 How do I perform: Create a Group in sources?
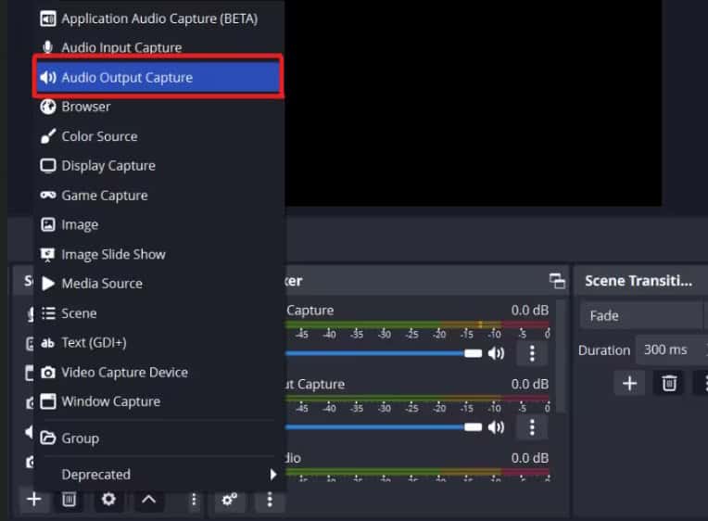click(159, 438)
